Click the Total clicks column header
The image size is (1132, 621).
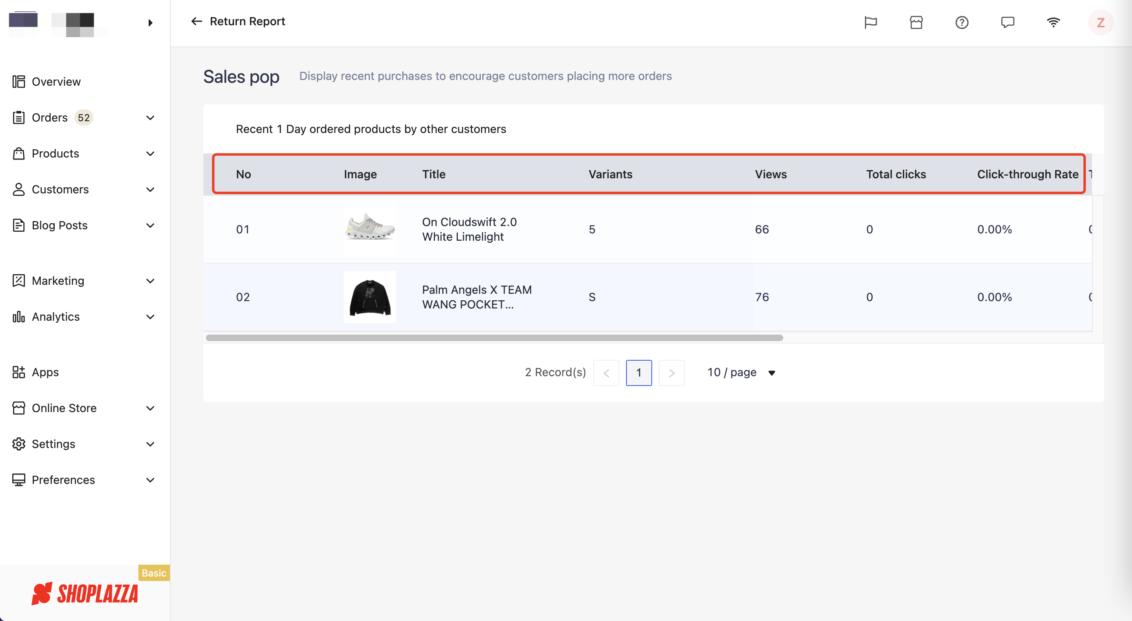[x=896, y=174]
